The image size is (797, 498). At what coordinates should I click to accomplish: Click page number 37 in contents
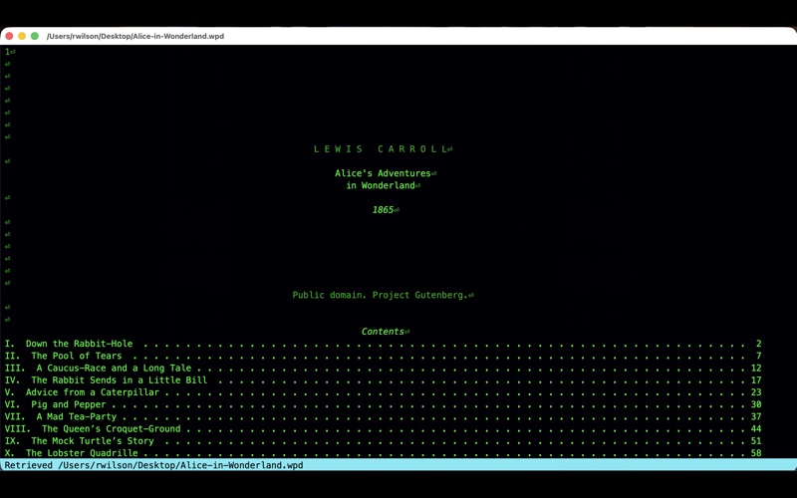point(756,416)
